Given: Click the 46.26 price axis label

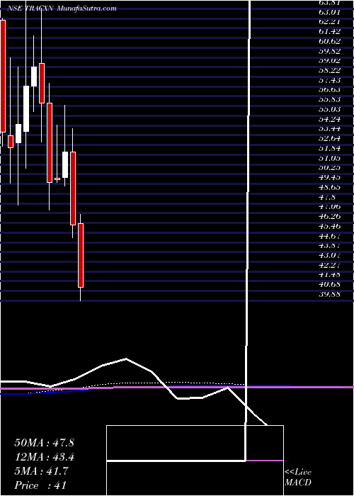Looking at the screenshot, I should click(330, 216).
